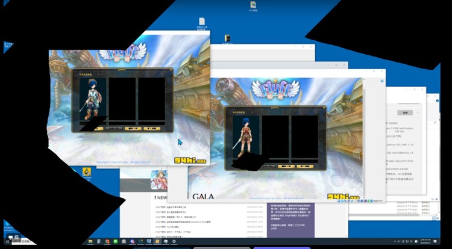Click the grey disabled button in left Flyff dialog
Screen dimensions: 452x249
(114, 129)
